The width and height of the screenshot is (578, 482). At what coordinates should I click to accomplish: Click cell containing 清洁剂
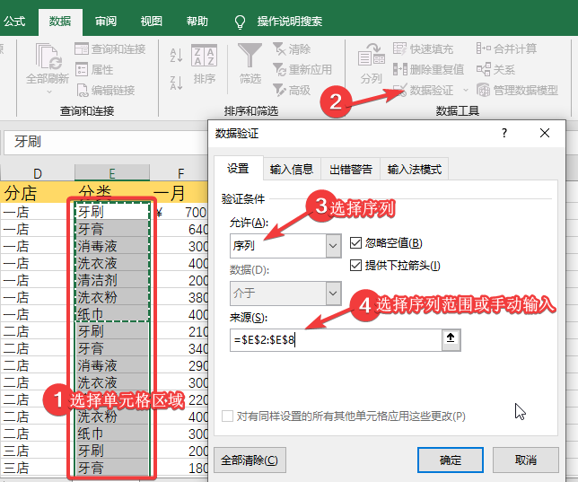pyautogui.click(x=112, y=280)
